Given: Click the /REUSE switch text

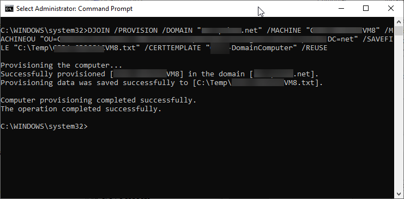Looking at the screenshot, I should pyautogui.click(x=315, y=48).
